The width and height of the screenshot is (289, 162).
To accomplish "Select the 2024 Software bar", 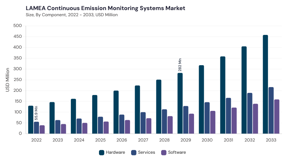I will [85, 128].
